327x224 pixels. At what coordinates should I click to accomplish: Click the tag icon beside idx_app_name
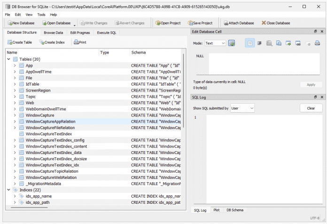(x=22, y=196)
